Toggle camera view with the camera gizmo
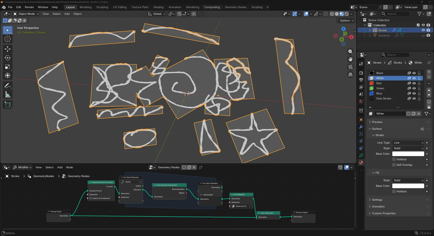 pyautogui.click(x=350, y=67)
